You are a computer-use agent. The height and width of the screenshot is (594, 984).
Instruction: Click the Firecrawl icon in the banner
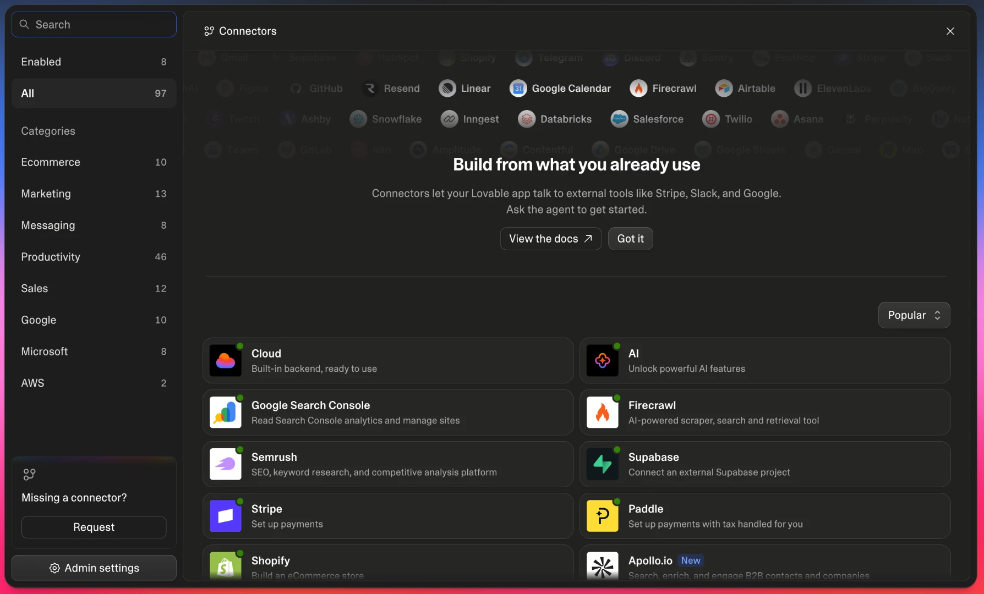[638, 89]
